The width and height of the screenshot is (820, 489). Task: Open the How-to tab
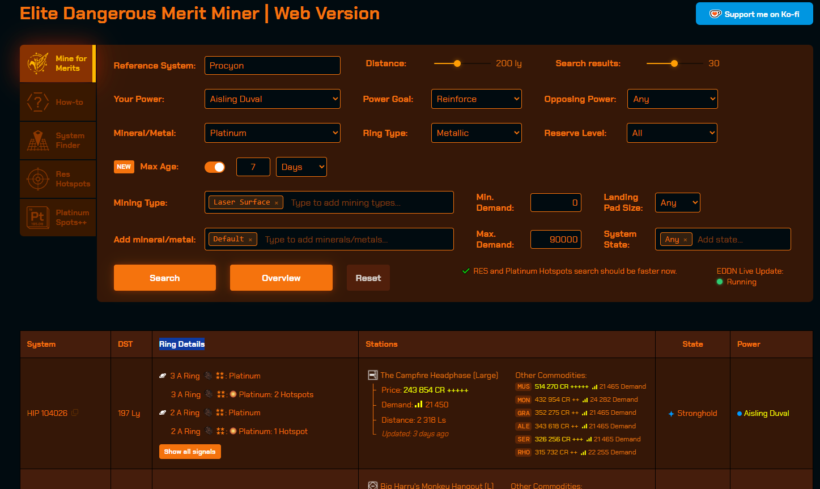click(57, 102)
